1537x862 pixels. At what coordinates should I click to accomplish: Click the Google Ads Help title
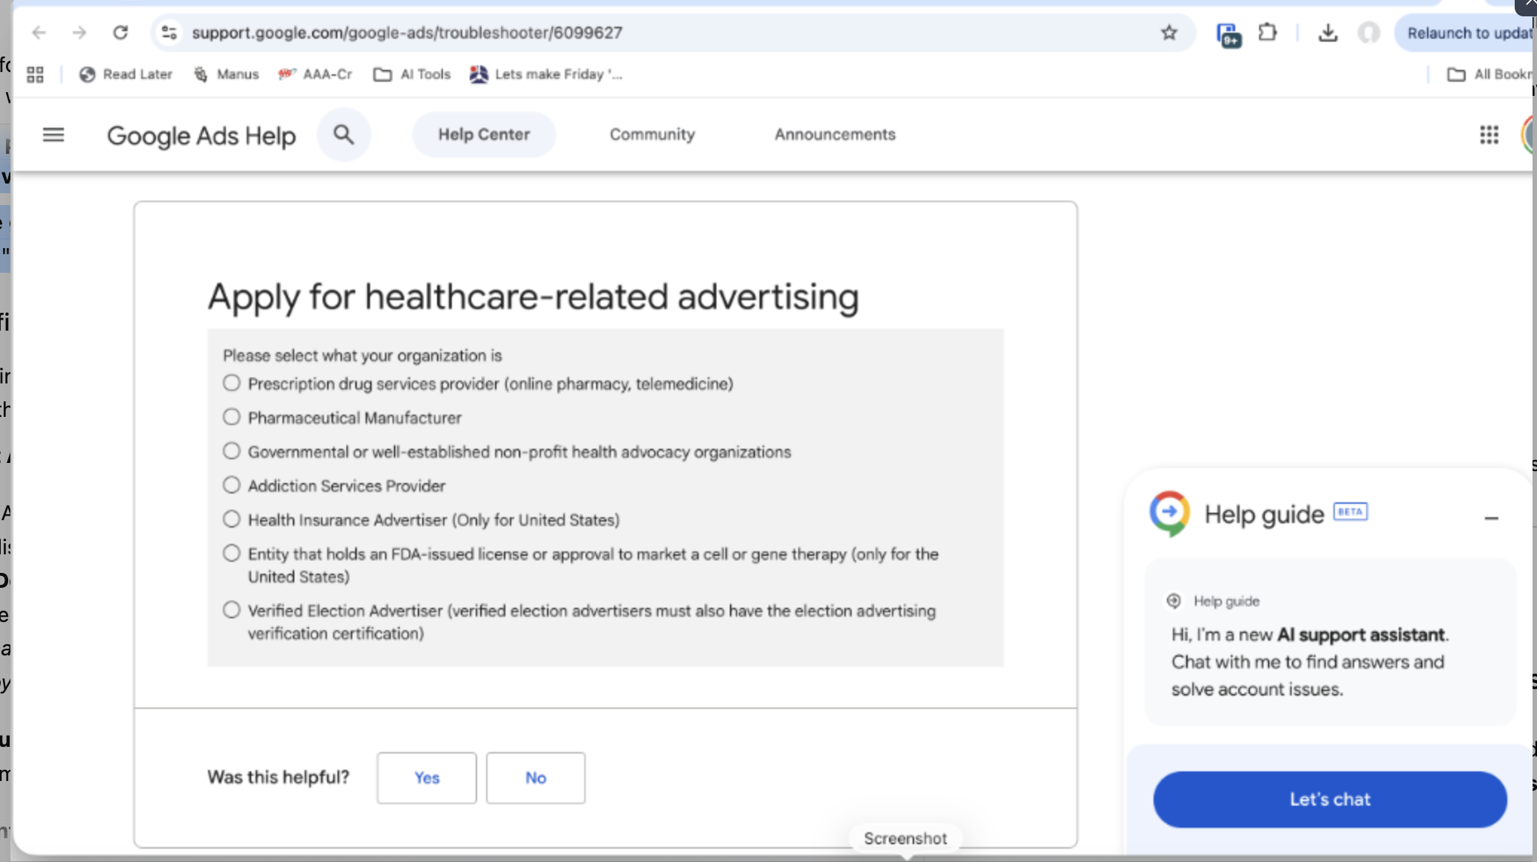point(201,135)
